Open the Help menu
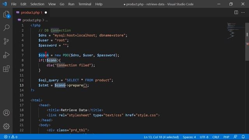Screen dimensions: 249x140 click(x=99, y=4)
